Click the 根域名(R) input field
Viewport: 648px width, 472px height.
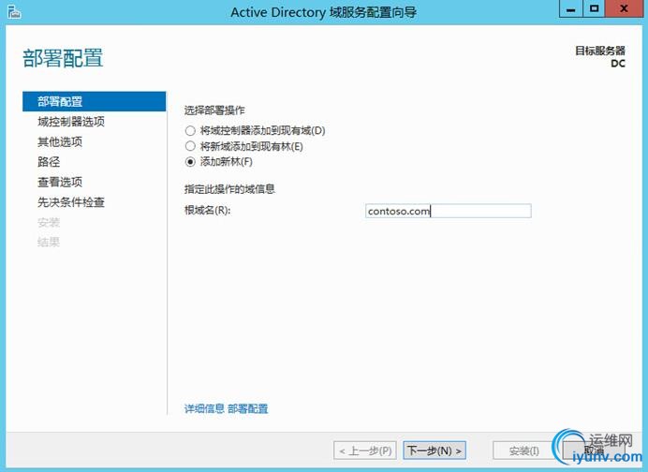(449, 212)
